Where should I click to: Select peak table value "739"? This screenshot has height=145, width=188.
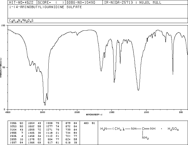[x=68, y=130]
